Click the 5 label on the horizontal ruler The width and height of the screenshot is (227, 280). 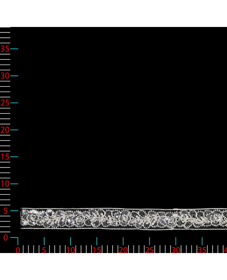tap(44, 250)
